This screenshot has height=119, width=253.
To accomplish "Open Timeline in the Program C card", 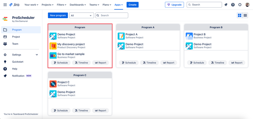I will tap(82, 111).
